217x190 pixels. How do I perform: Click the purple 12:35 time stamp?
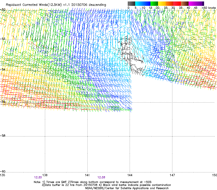tap(38, 177)
